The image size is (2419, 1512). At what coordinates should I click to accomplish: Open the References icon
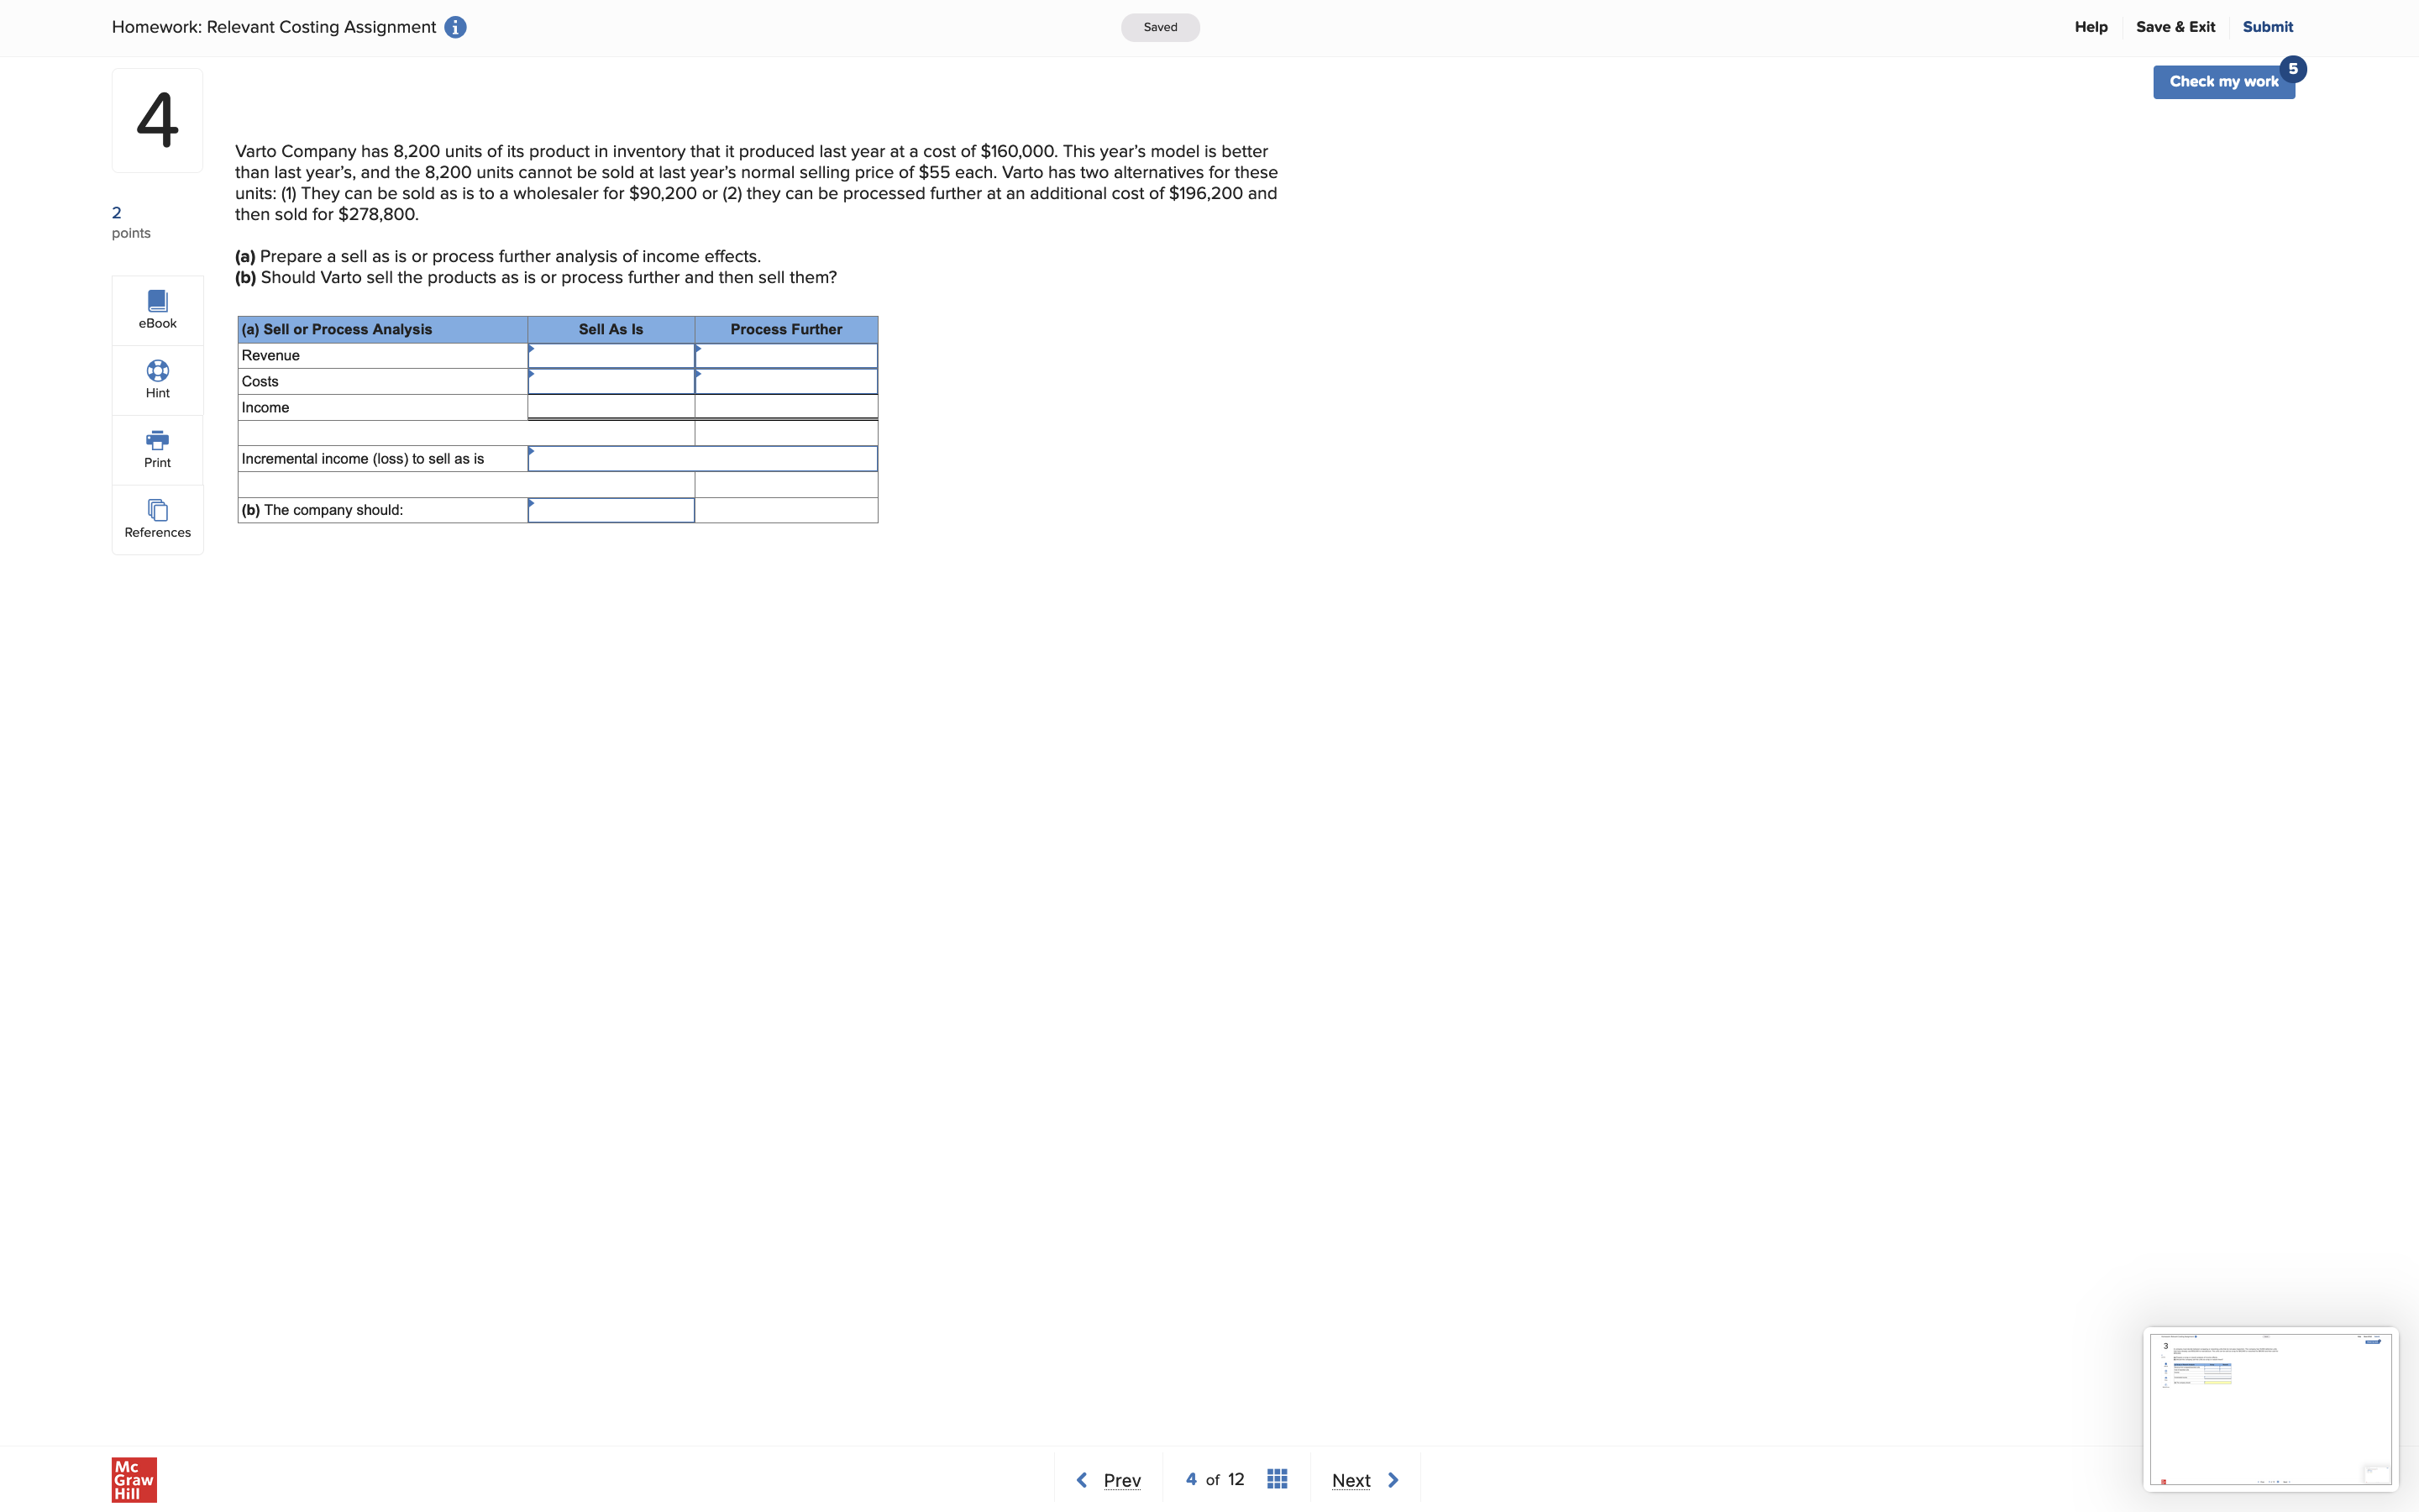(157, 510)
